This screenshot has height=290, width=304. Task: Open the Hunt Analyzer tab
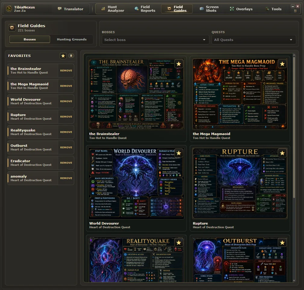click(113, 9)
